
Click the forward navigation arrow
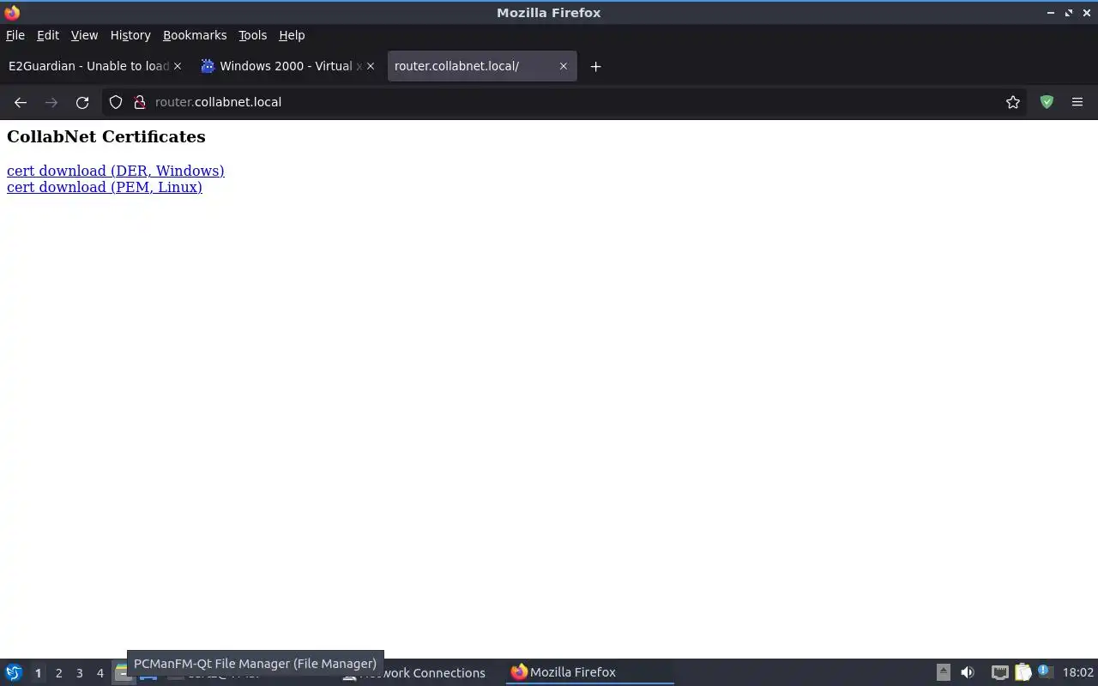[51, 102]
